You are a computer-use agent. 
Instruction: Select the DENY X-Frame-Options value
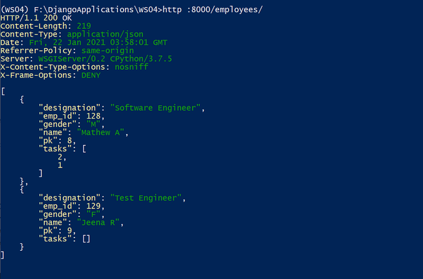(91, 75)
